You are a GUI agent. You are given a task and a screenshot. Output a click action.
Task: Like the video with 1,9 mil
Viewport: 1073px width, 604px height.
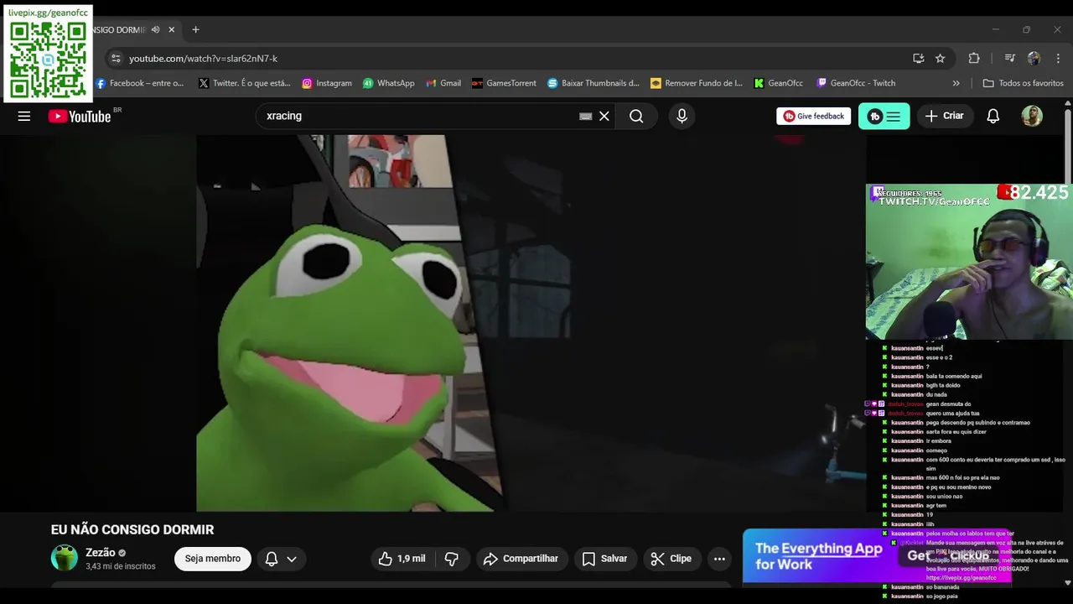402,559
